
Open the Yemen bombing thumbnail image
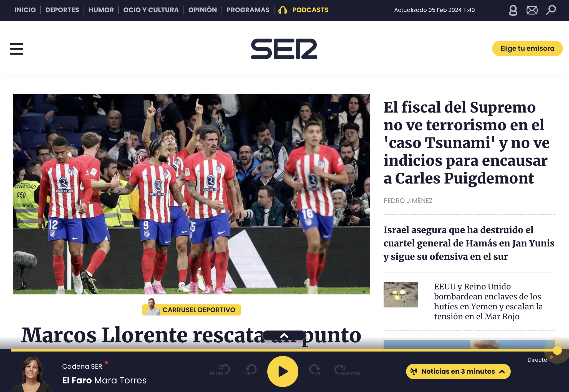401,294
